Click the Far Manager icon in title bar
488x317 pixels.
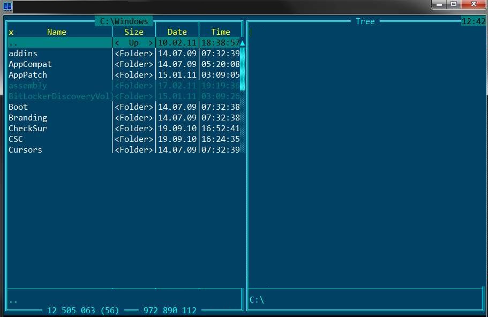pyautogui.click(x=7, y=6)
